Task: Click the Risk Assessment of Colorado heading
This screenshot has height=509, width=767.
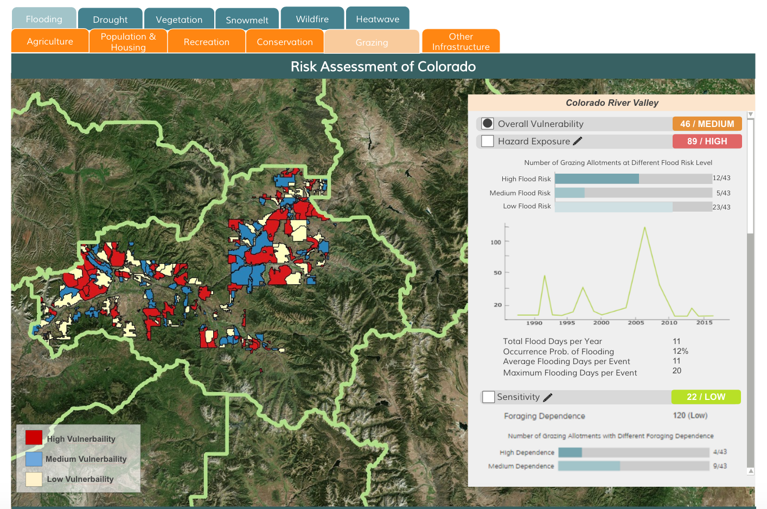Action: click(383, 66)
